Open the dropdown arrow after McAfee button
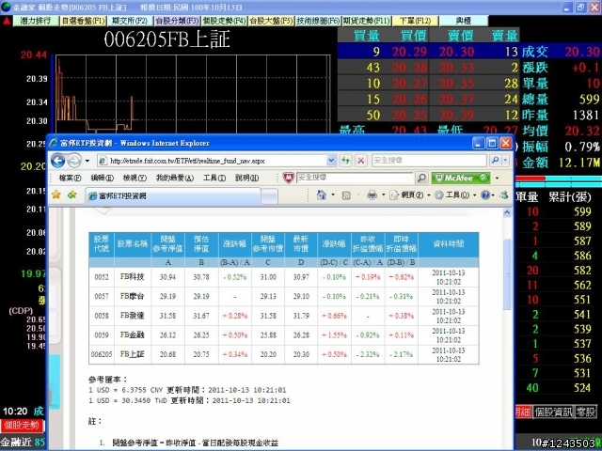Image resolution: width=602 pixels, height=451 pixels. click(x=498, y=178)
